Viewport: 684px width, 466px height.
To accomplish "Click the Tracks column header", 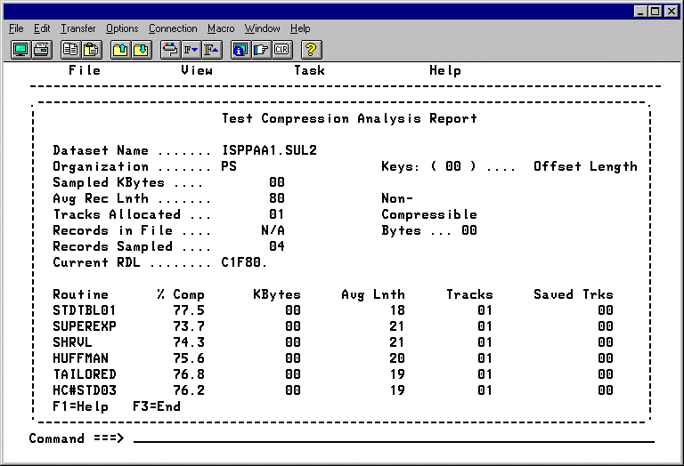I will 469,294.
